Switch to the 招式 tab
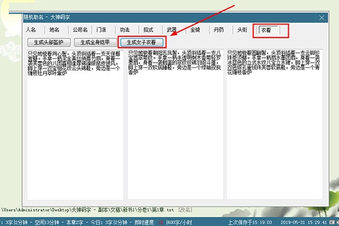The image size is (339, 226). pos(148,30)
